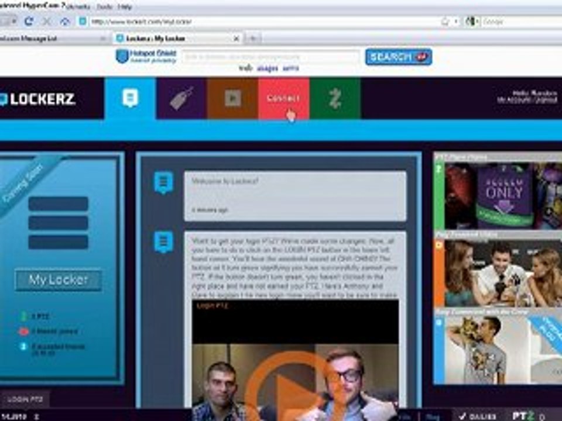Viewport: 562px width, 421px height.
Task: Click the Hotspot Shield search input field
Action: coord(270,57)
